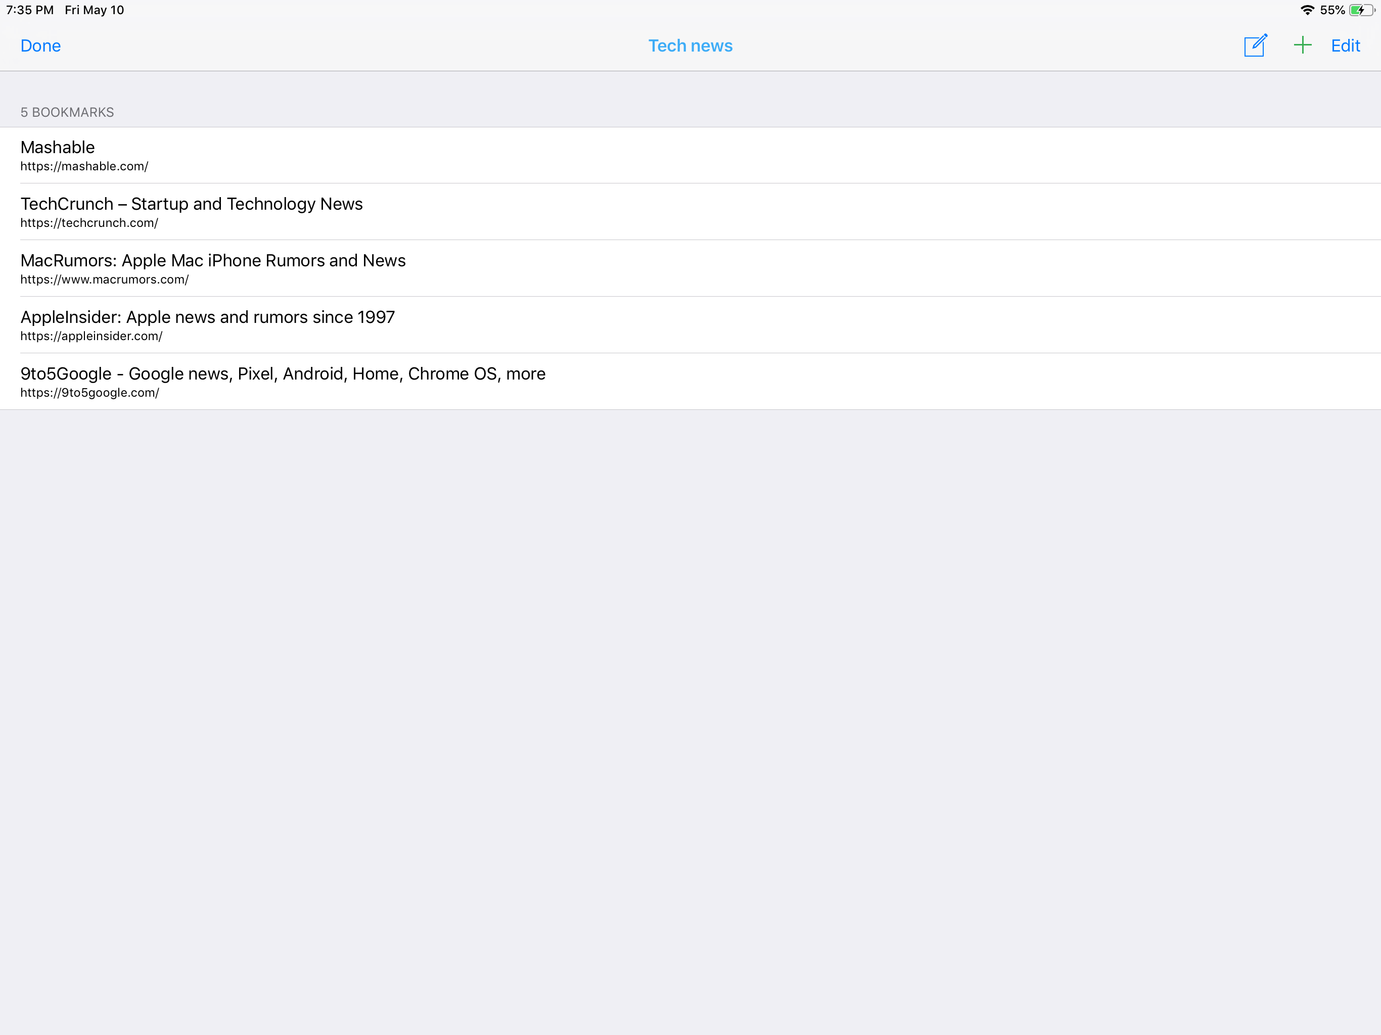Tap the 55% battery percentage
The image size is (1381, 1035).
point(1331,10)
